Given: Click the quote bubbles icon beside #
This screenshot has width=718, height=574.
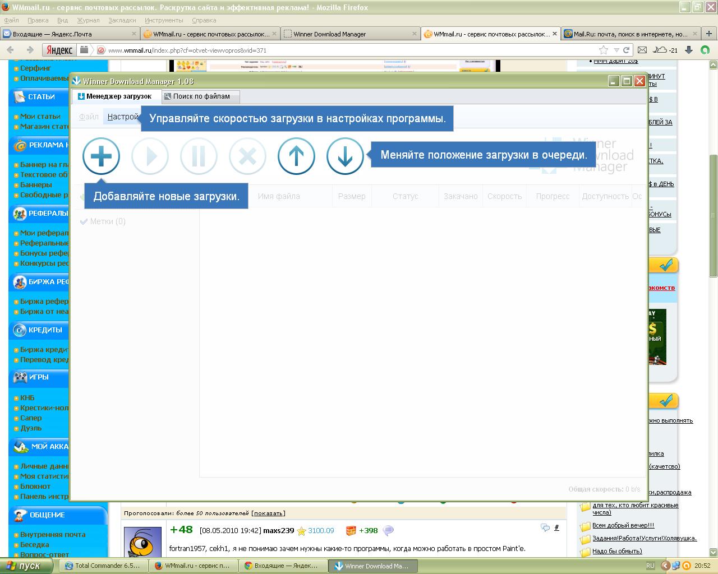Looking at the screenshot, I should tap(545, 527).
